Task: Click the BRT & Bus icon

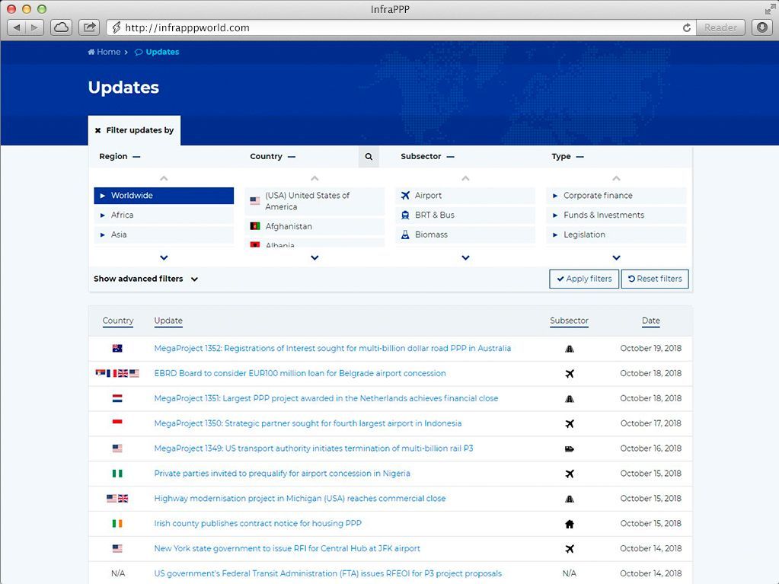Action: pyautogui.click(x=405, y=215)
